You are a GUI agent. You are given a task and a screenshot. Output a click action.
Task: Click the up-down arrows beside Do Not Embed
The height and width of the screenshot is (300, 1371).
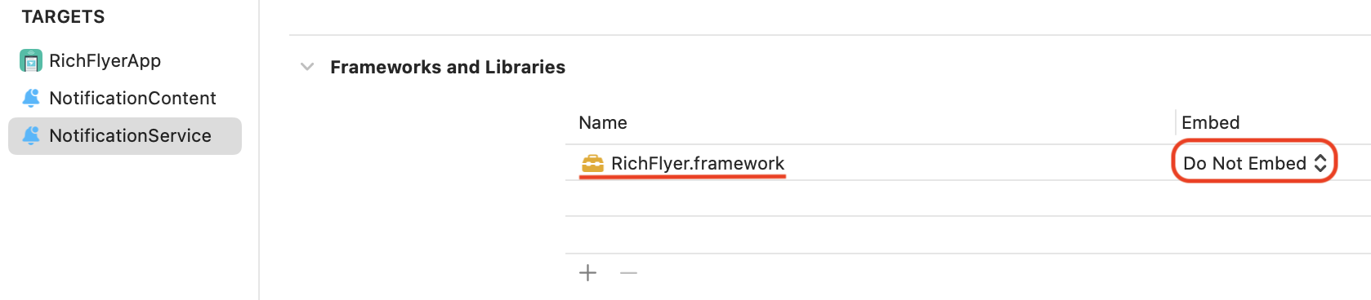pos(1320,163)
